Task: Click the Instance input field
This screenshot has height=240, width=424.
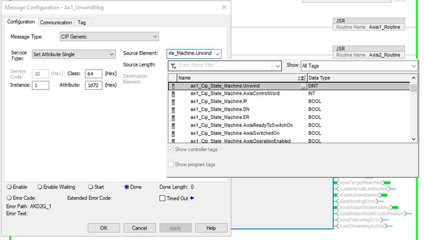Action: tap(40, 85)
